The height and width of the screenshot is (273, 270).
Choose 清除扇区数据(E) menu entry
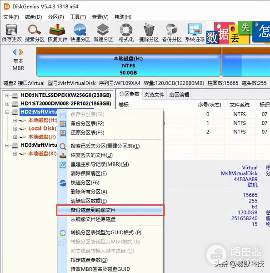[x=110, y=201]
